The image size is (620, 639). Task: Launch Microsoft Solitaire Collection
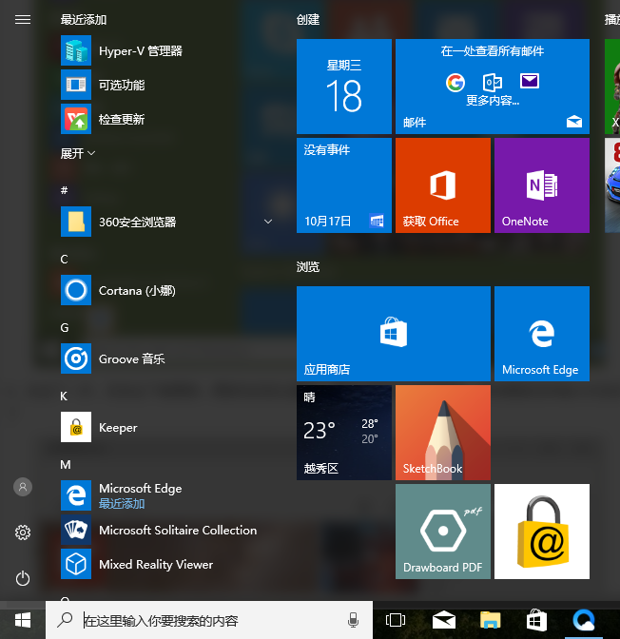point(177,531)
